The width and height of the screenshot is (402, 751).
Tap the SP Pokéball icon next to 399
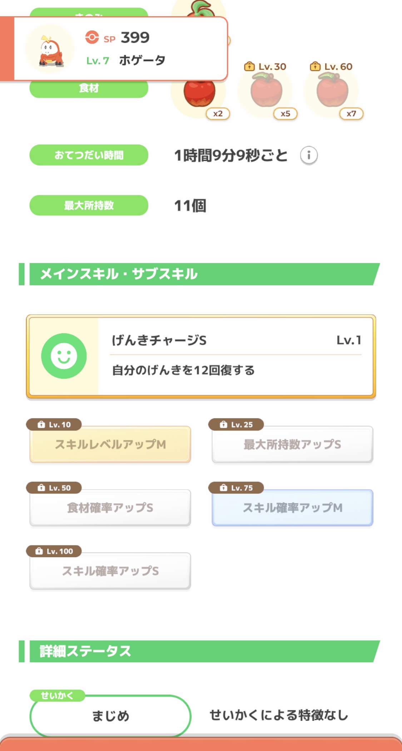(x=92, y=37)
